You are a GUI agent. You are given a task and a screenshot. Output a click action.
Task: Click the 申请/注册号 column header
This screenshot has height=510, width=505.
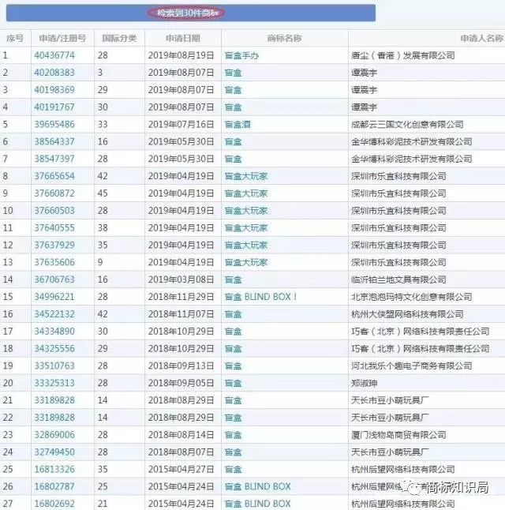62,39
